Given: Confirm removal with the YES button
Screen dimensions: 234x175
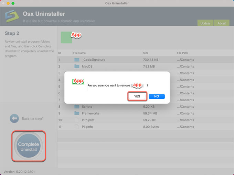Looking at the screenshot, I should 137,96.
